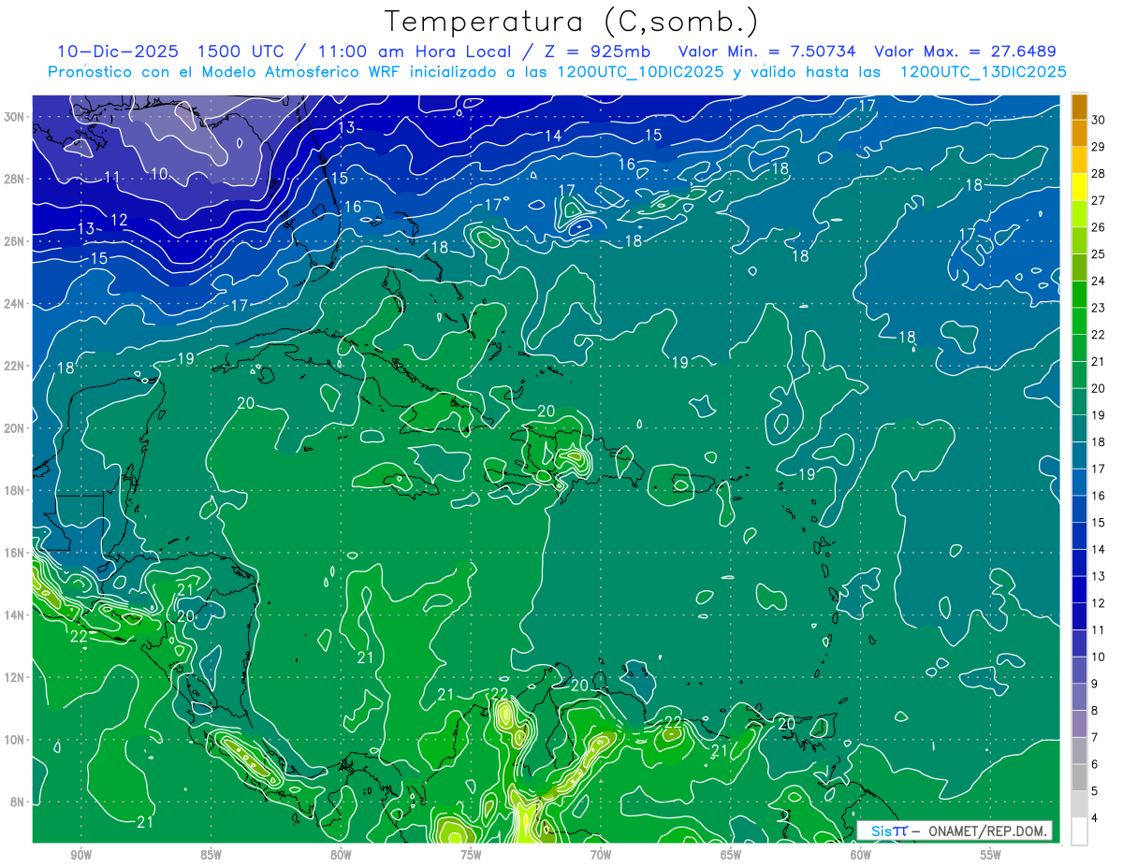Viewport: 1123px width, 867px height.
Task: Click the '75W' longitude label
Action: pyautogui.click(x=471, y=855)
